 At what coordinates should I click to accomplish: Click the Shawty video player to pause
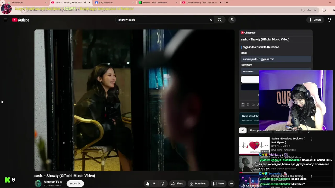coord(134,100)
